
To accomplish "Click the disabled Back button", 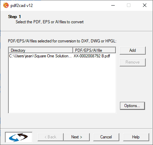I will (50, 137).
